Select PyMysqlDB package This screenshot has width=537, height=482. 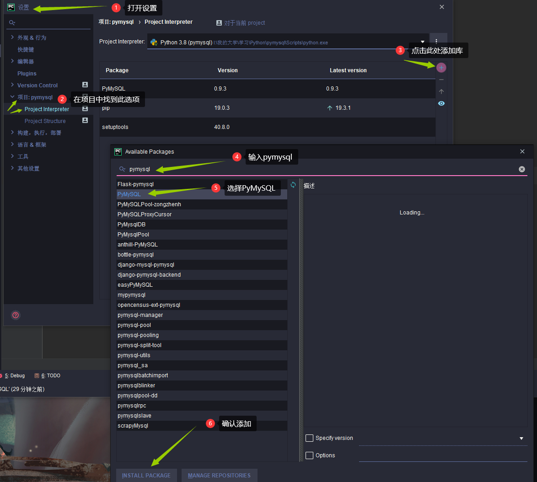(202, 225)
